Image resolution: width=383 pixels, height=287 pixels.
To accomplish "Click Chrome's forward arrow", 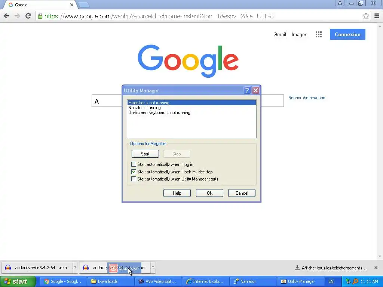I will pyautogui.click(x=17, y=16).
